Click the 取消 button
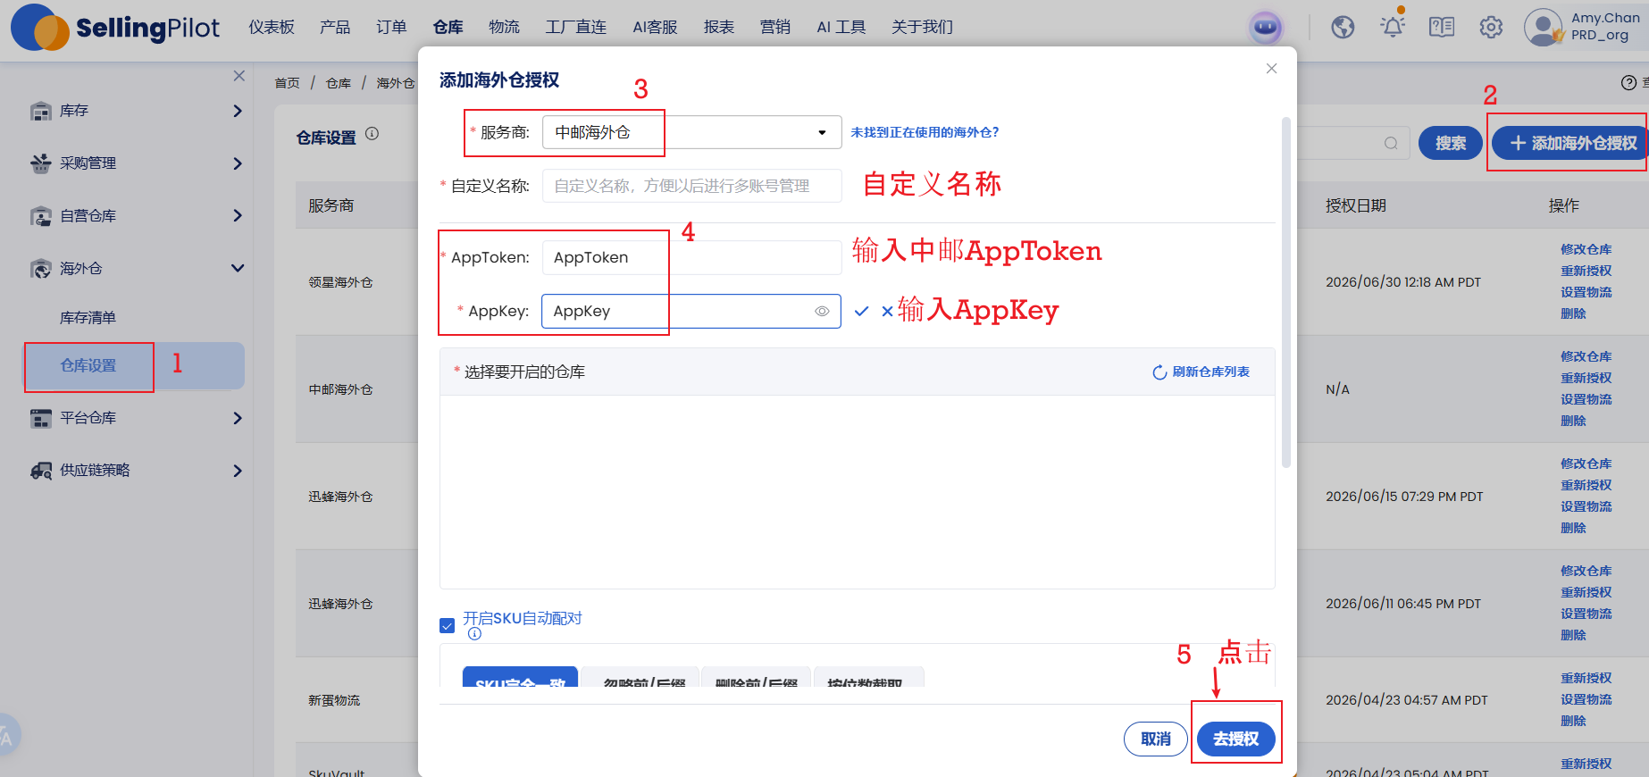This screenshot has height=777, width=1649. pyautogui.click(x=1156, y=739)
